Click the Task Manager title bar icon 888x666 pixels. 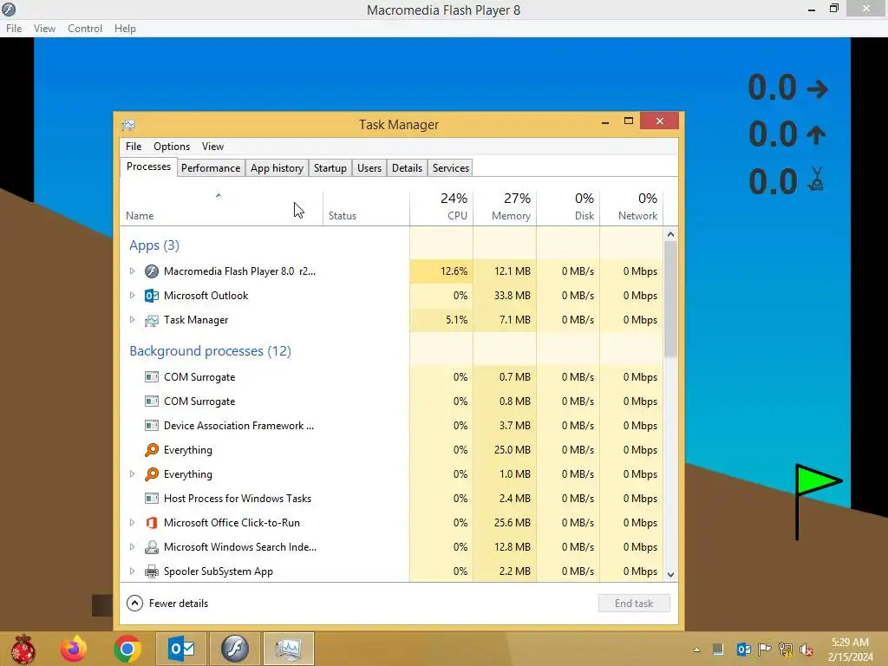coord(128,125)
